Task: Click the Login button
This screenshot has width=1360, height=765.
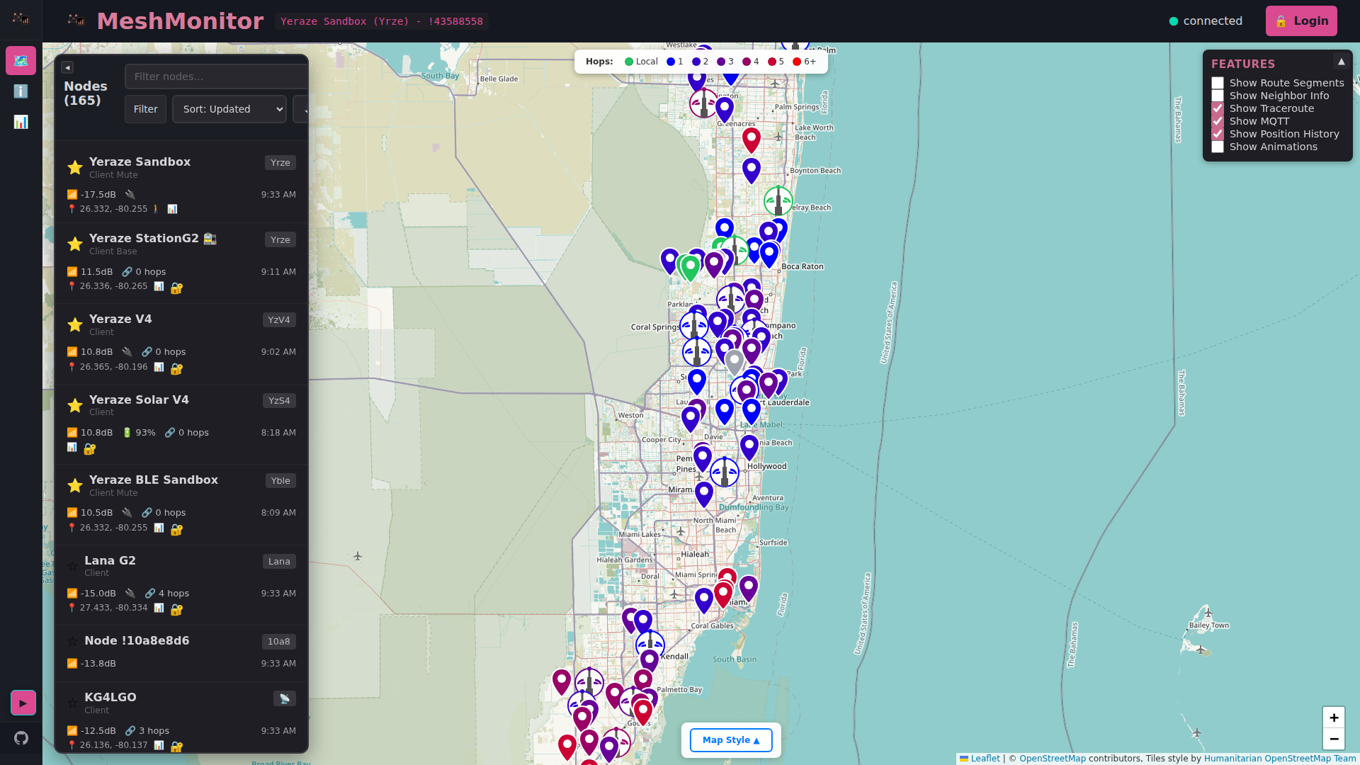Action: pyautogui.click(x=1300, y=21)
